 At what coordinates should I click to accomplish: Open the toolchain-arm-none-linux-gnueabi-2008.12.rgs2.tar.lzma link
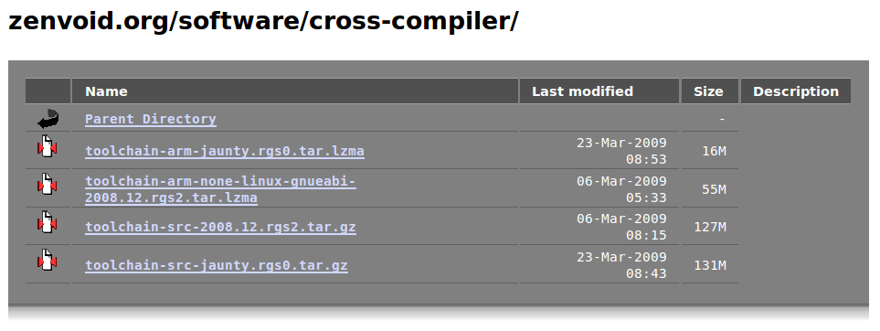[x=220, y=189]
